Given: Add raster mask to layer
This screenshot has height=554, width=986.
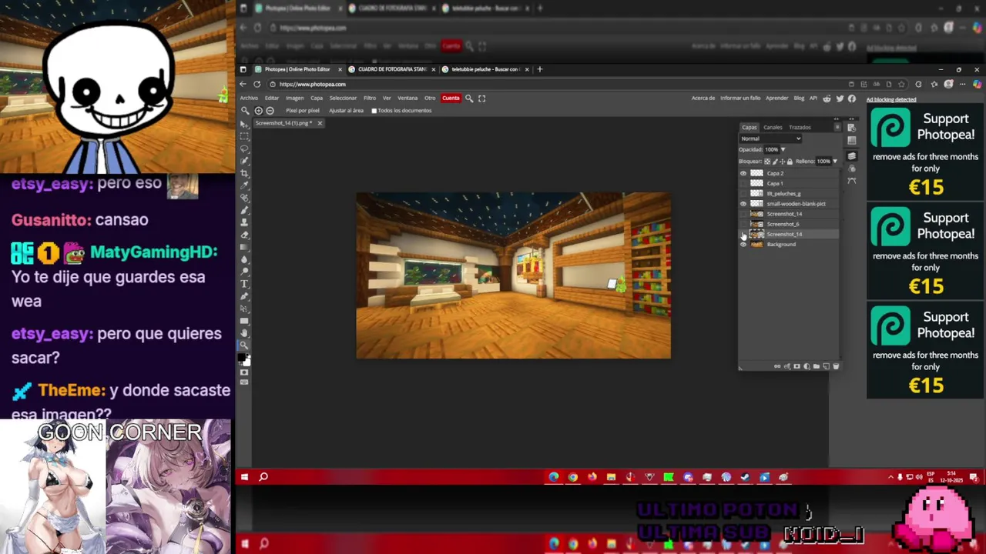Looking at the screenshot, I should pyautogui.click(x=797, y=366).
